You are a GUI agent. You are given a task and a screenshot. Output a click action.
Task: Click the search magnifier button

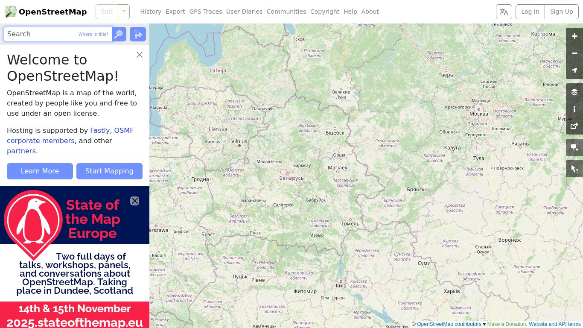point(119,34)
